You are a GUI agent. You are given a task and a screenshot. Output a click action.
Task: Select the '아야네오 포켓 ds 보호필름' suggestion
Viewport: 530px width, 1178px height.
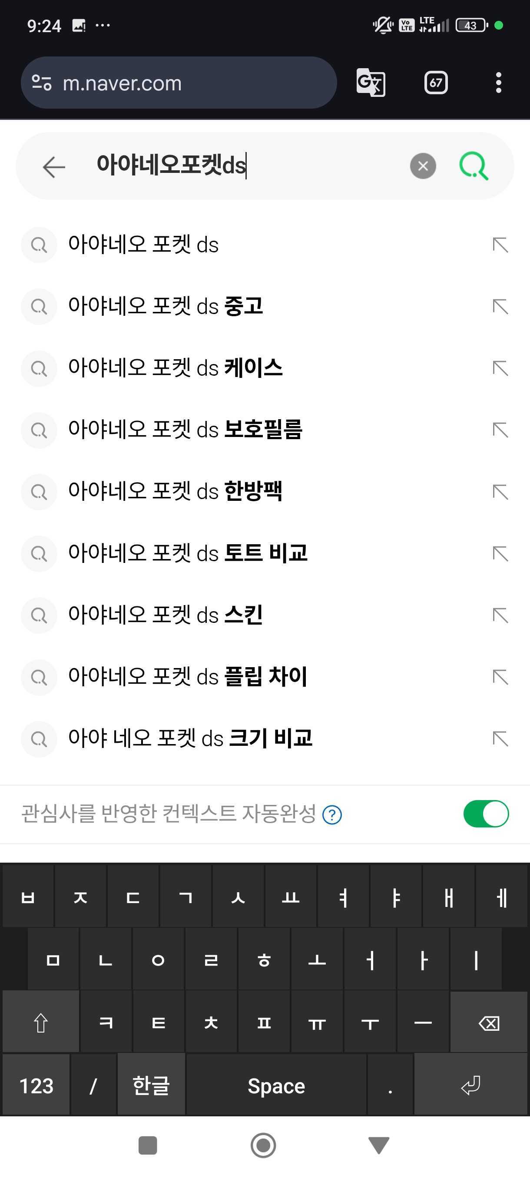pyautogui.click(x=185, y=430)
